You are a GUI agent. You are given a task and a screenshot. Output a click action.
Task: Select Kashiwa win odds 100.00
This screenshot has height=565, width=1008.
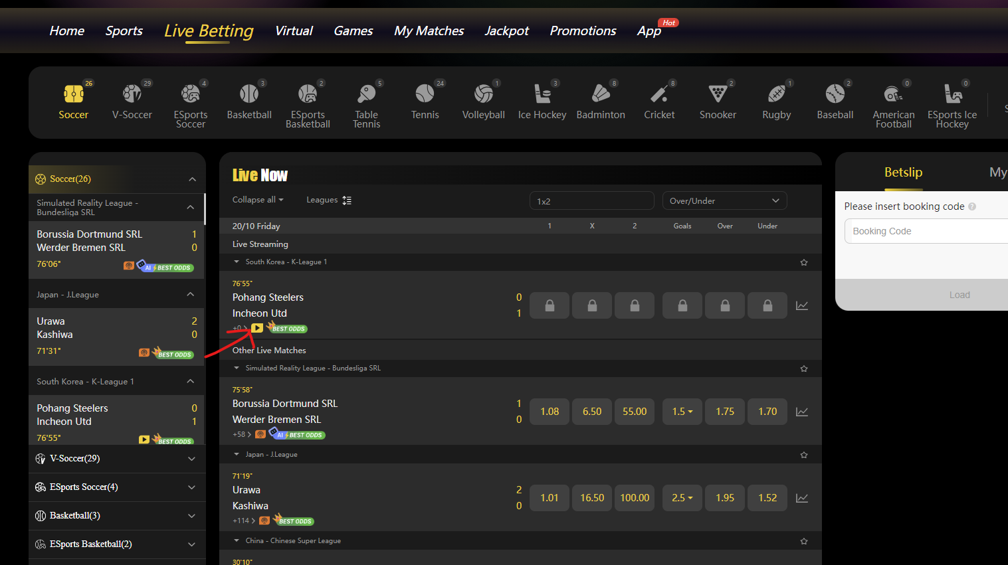coord(635,498)
